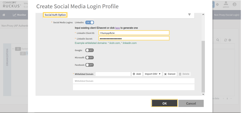242x113 pixels.
Task: Open the settings gear icon in header
Action: [x=217, y=4]
